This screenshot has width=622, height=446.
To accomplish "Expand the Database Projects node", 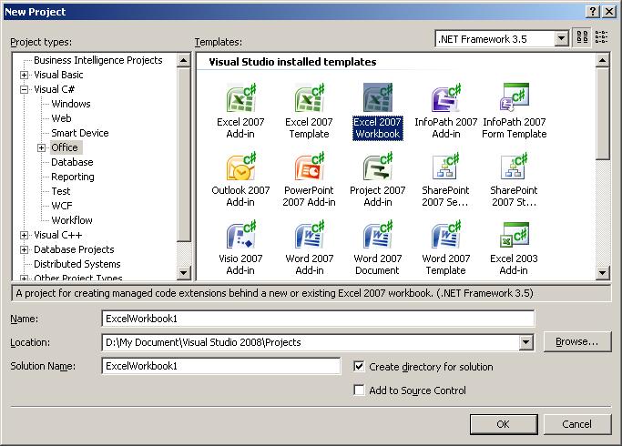I will [25, 249].
